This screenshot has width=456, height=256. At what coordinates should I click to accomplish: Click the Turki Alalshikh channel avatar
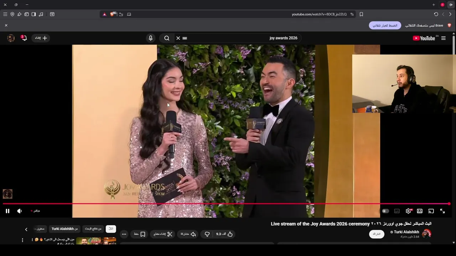[x=427, y=234]
